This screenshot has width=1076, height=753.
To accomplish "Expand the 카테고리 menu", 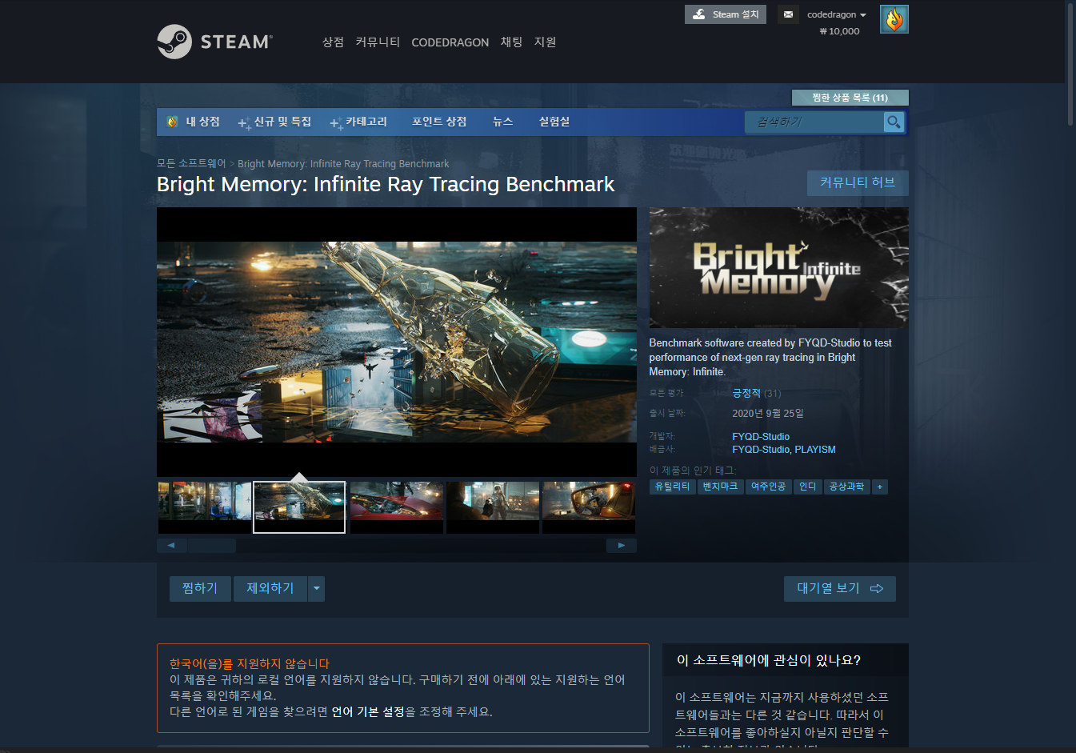I will [x=358, y=122].
